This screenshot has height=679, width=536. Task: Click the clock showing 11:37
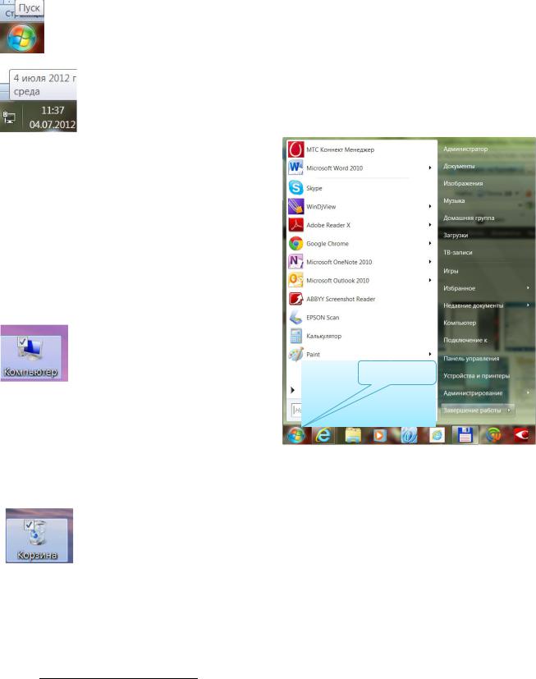[x=53, y=117]
